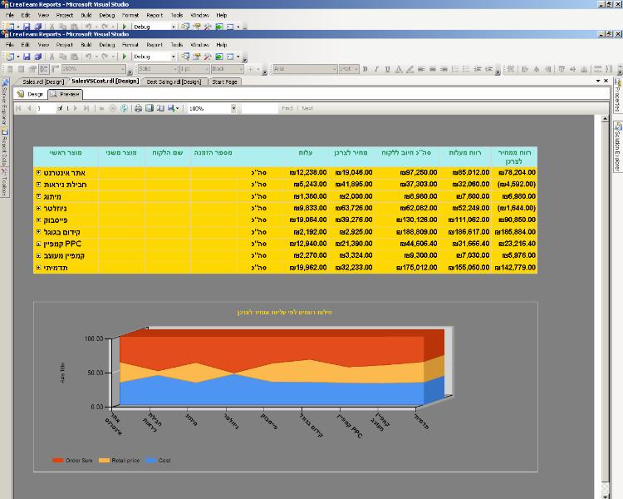The width and height of the screenshot is (623, 499).
Task: Click the Foreground Color icon
Action: pos(399,69)
